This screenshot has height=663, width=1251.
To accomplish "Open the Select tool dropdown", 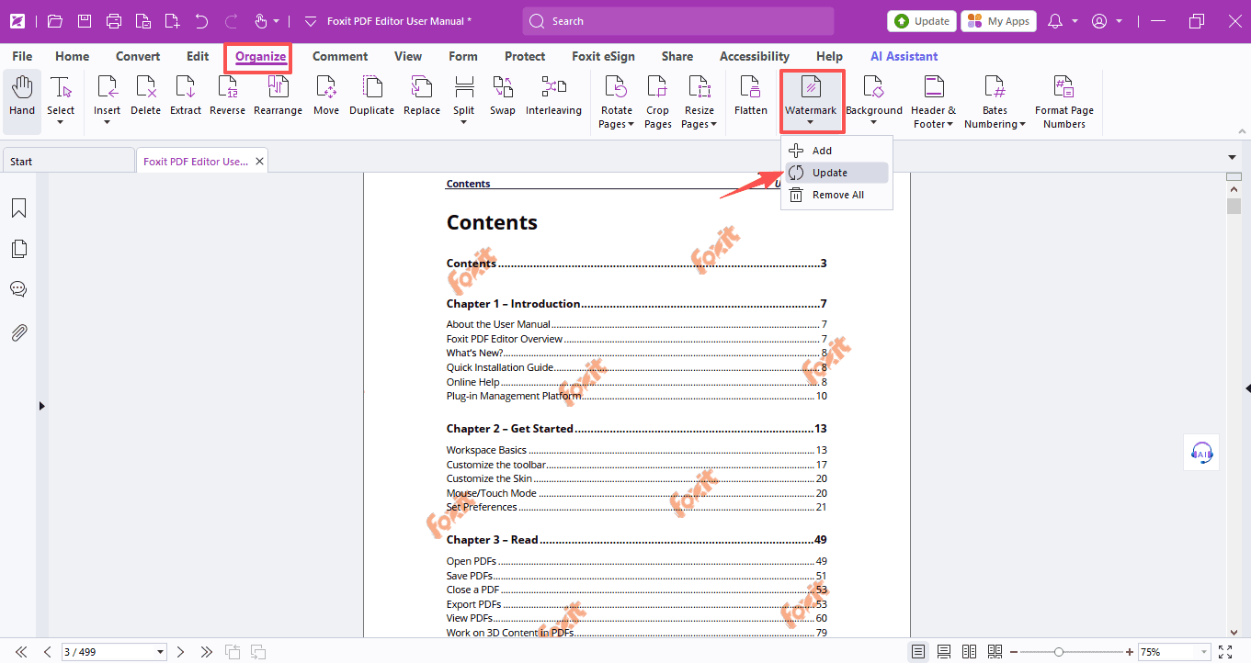I will tap(61, 122).
